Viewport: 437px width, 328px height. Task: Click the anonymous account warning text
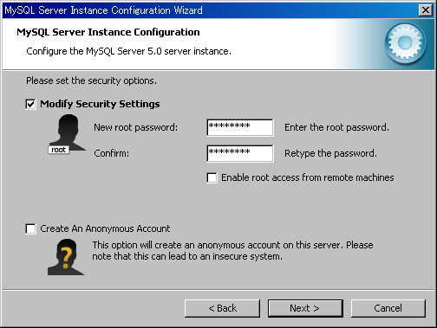[x=232, y=251]
